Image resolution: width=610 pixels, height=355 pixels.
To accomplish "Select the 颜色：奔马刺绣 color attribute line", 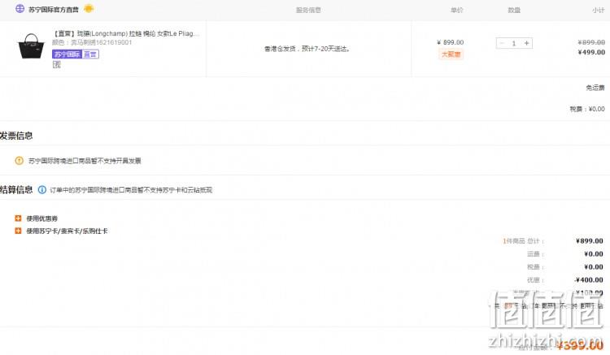I will pyautogui.click(x=92, y=42).
